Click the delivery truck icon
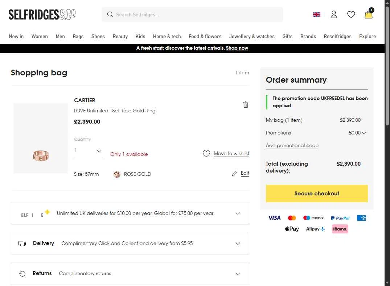390x286 pixels. click(22, 243)
